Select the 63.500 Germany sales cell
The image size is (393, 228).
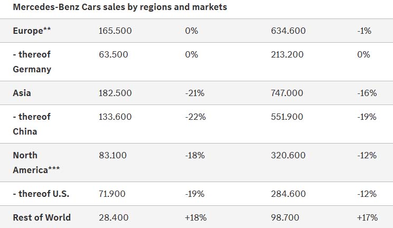pos(113,54)
